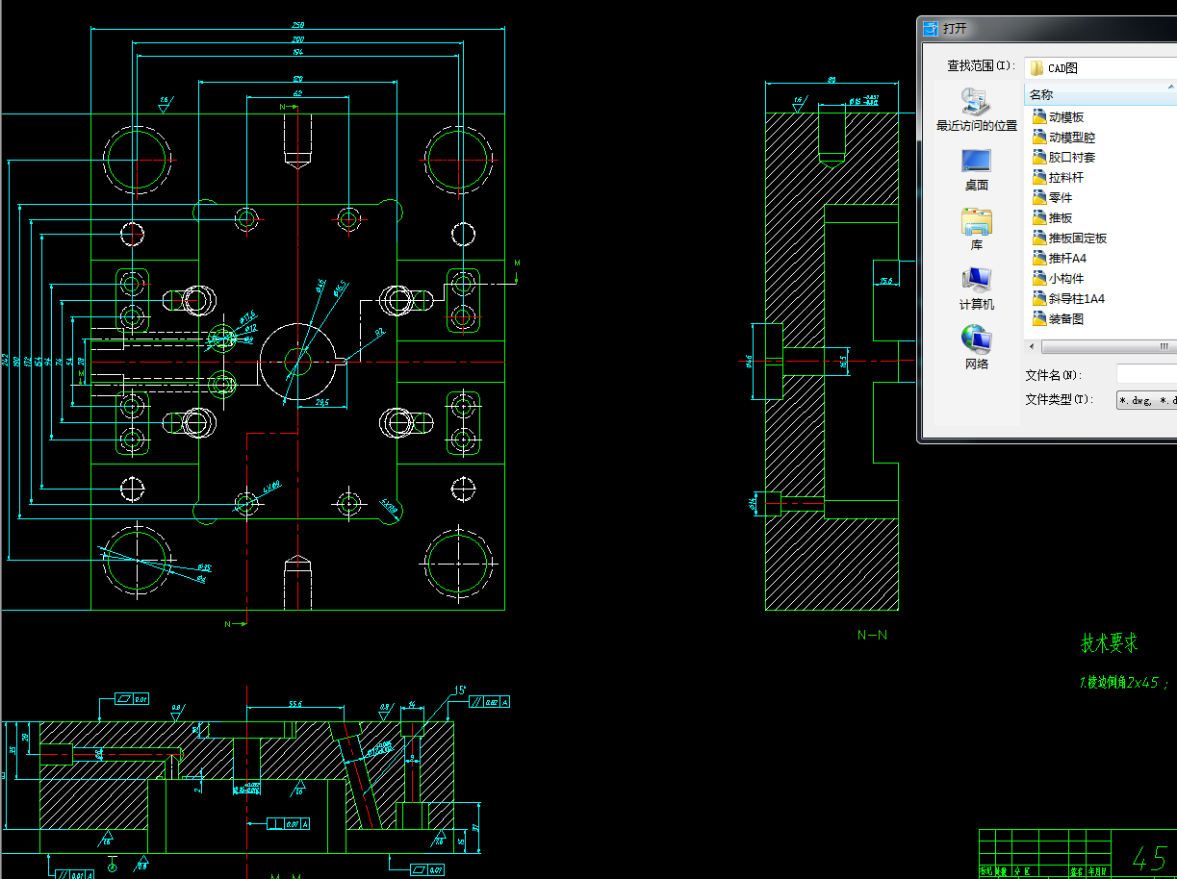This screenshot has width=1177, height=879.
Task: Open the 文件类型 dropdown listing *.dwg
Action: point(1146,399)
